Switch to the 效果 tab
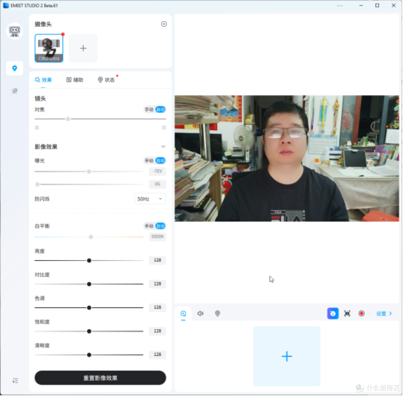 tap(43, 80)
